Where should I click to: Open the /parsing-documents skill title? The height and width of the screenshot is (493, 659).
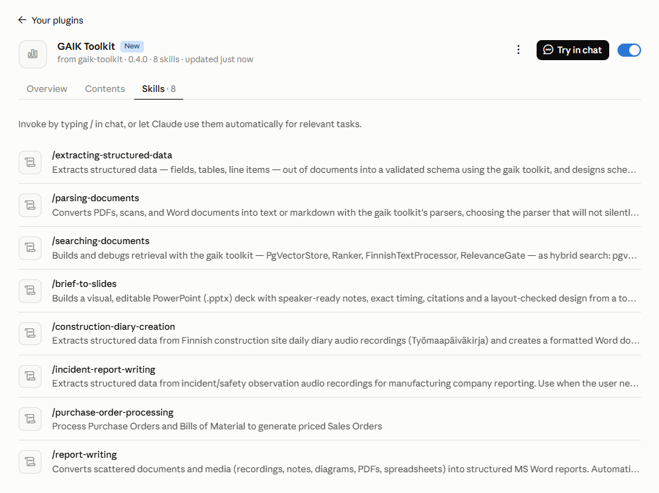click(95, 198)
